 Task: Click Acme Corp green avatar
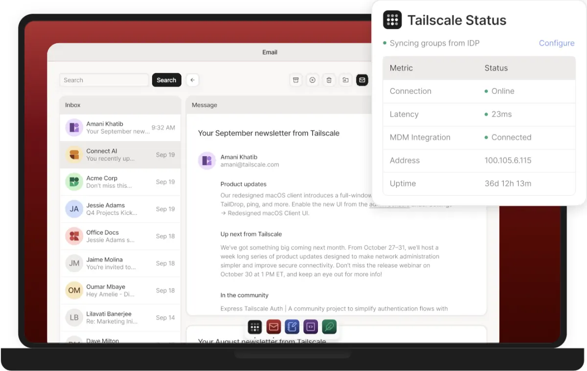[74, 182]
